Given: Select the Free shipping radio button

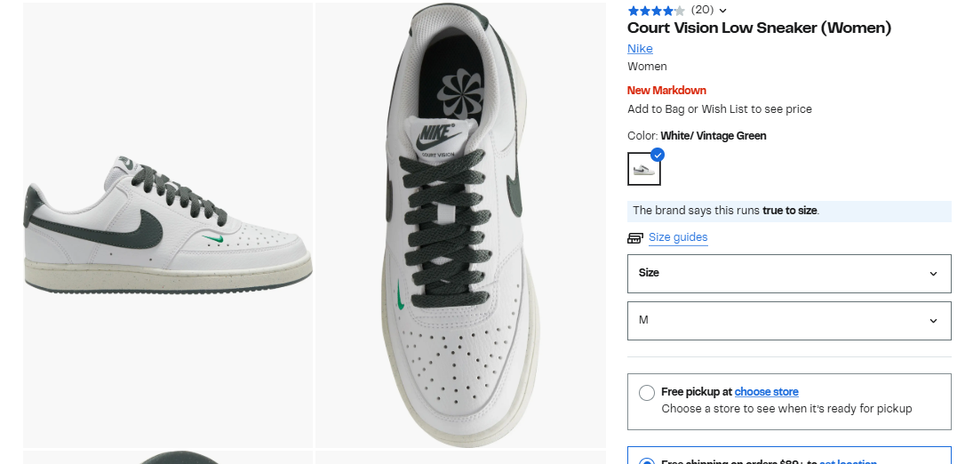Looking at the screenshot, I should pos(646,461).
